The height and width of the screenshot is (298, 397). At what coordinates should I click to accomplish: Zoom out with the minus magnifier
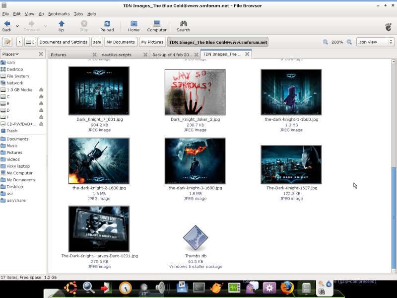(x=326, y=42)
